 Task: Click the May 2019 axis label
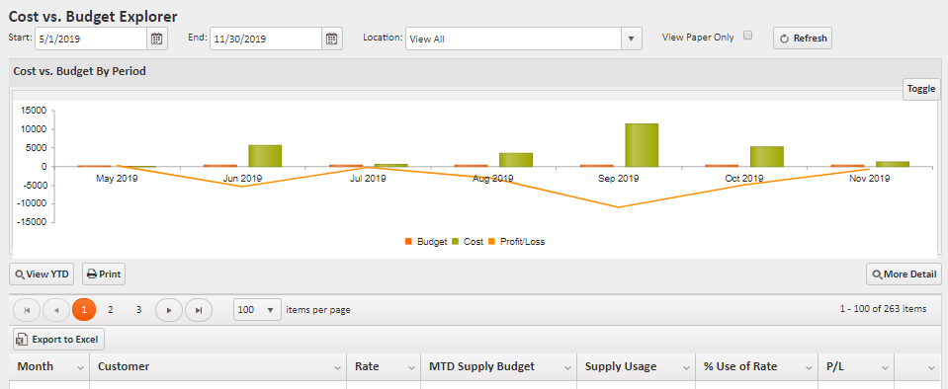118,179
